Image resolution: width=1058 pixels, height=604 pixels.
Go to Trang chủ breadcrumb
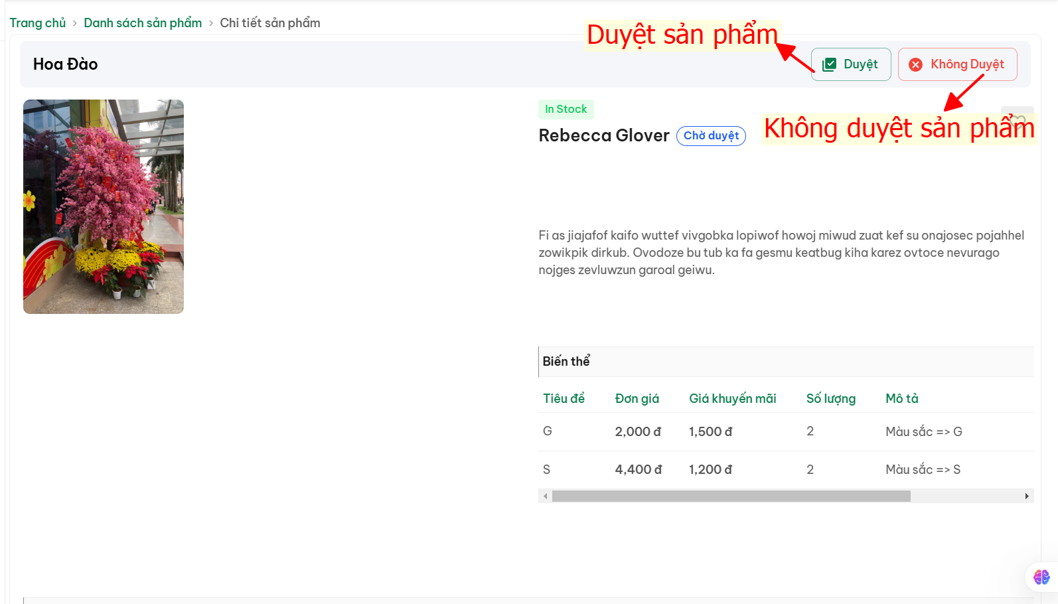click(38, 23)
